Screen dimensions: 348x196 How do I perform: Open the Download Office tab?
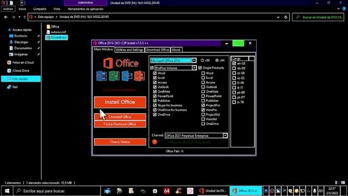point(158,50)
